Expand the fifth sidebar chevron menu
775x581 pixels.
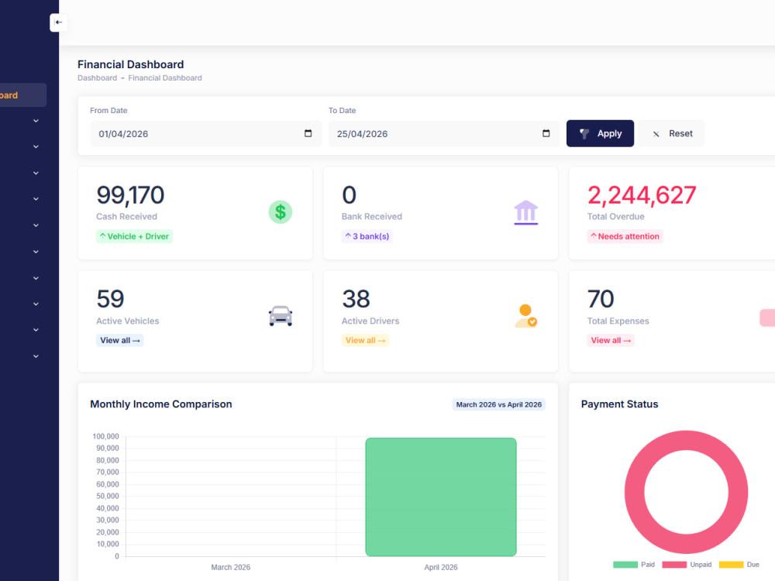[36, 225]
